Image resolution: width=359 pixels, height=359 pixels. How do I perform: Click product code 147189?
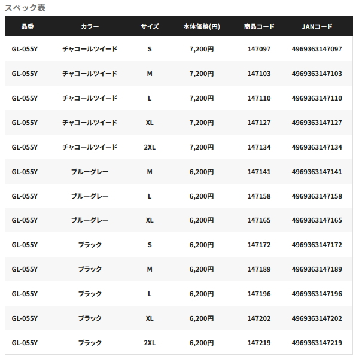pos(259,269)
